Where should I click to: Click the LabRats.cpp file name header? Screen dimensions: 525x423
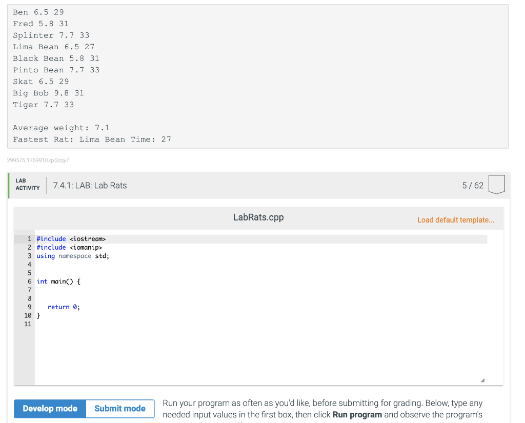258,217
